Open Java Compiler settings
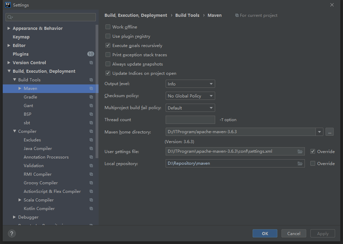 pos(38,149)
